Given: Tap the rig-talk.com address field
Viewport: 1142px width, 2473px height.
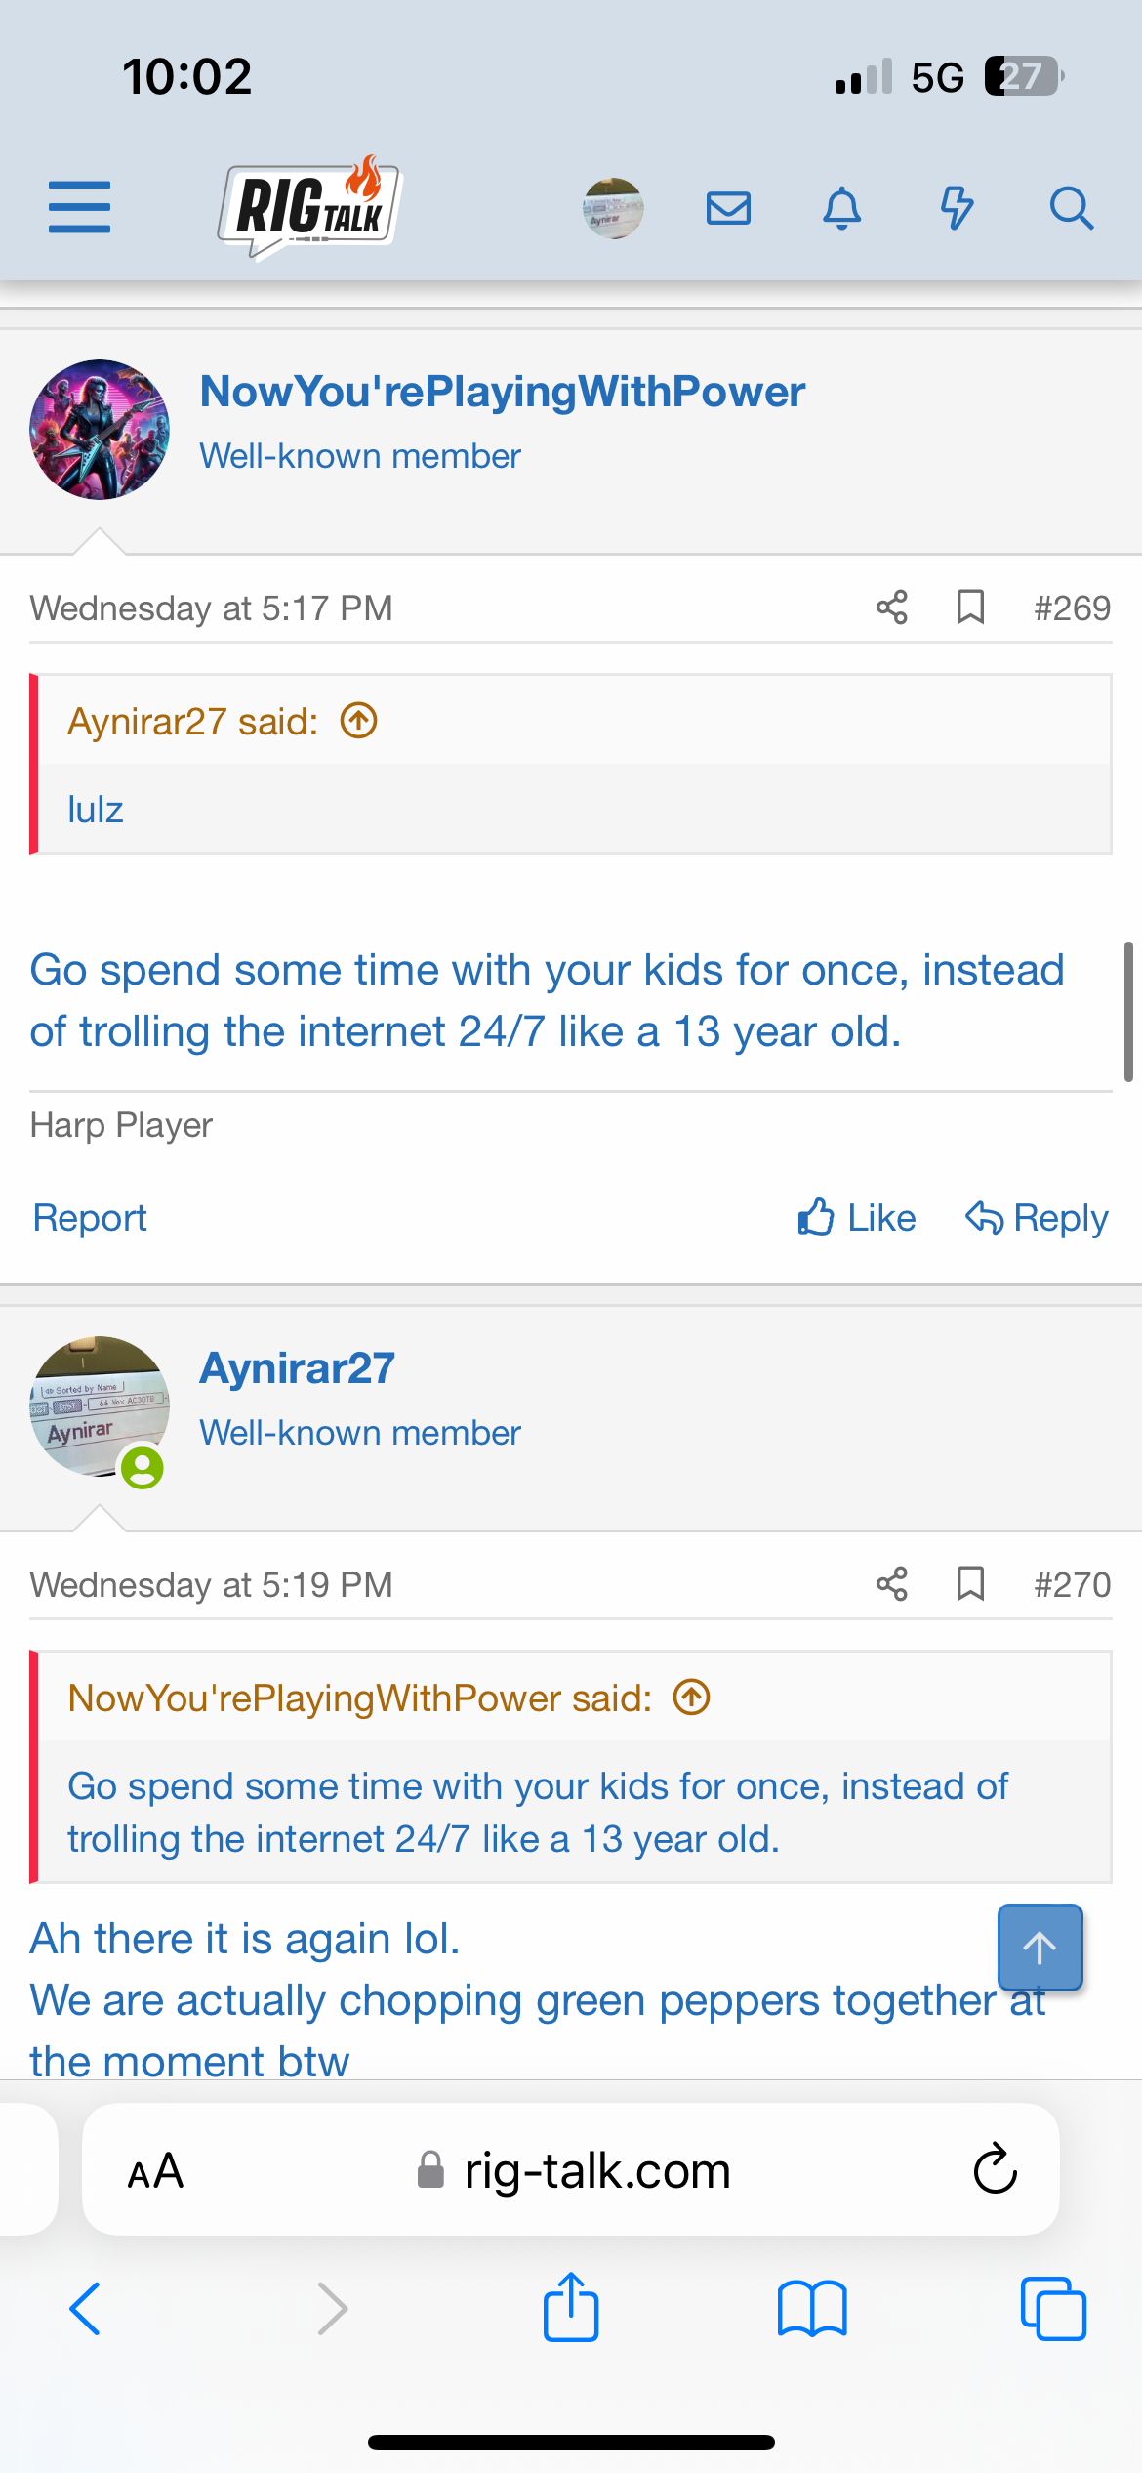Looking at the screenshot, I should tap(595, 2171).
